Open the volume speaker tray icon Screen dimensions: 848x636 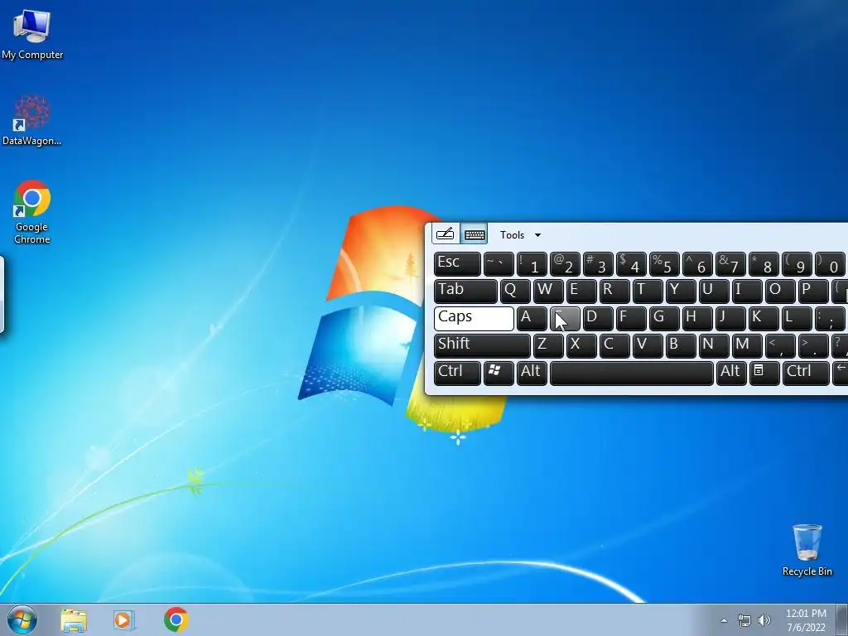click(x=764, y=620)
